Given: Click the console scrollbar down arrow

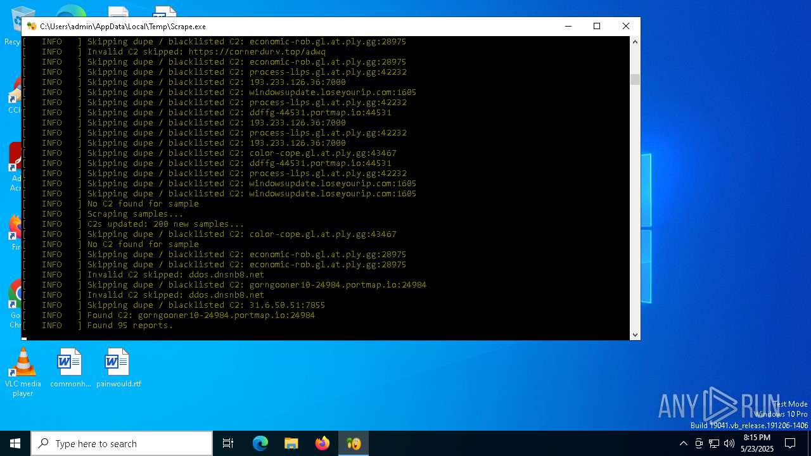Looking at the screenshot, I should coord(635,334).
